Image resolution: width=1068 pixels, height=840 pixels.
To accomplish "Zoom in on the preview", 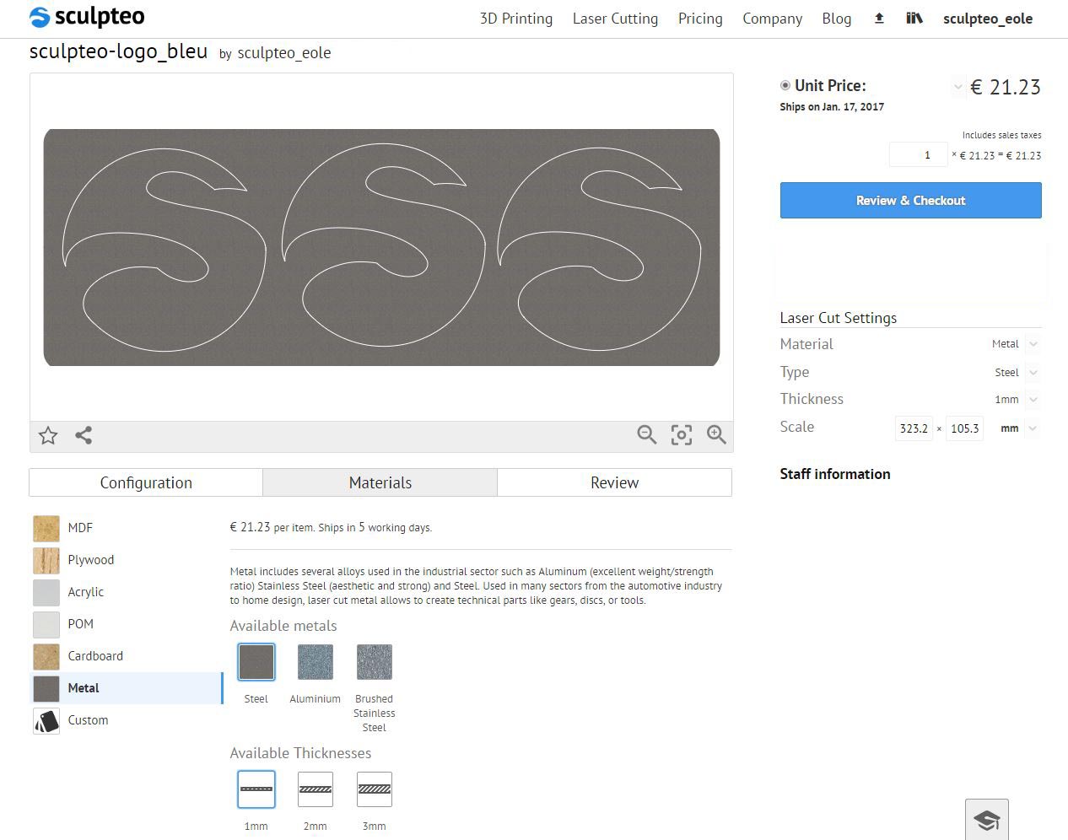I will click(716, 434).
